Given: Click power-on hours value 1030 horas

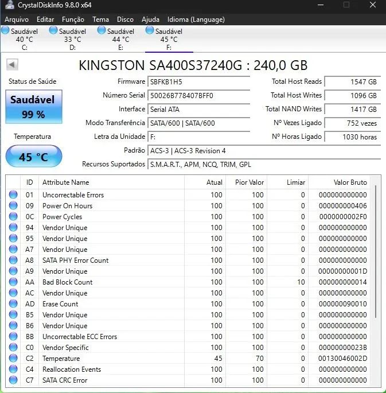Looking at the screenshot, I should (353, 137).
